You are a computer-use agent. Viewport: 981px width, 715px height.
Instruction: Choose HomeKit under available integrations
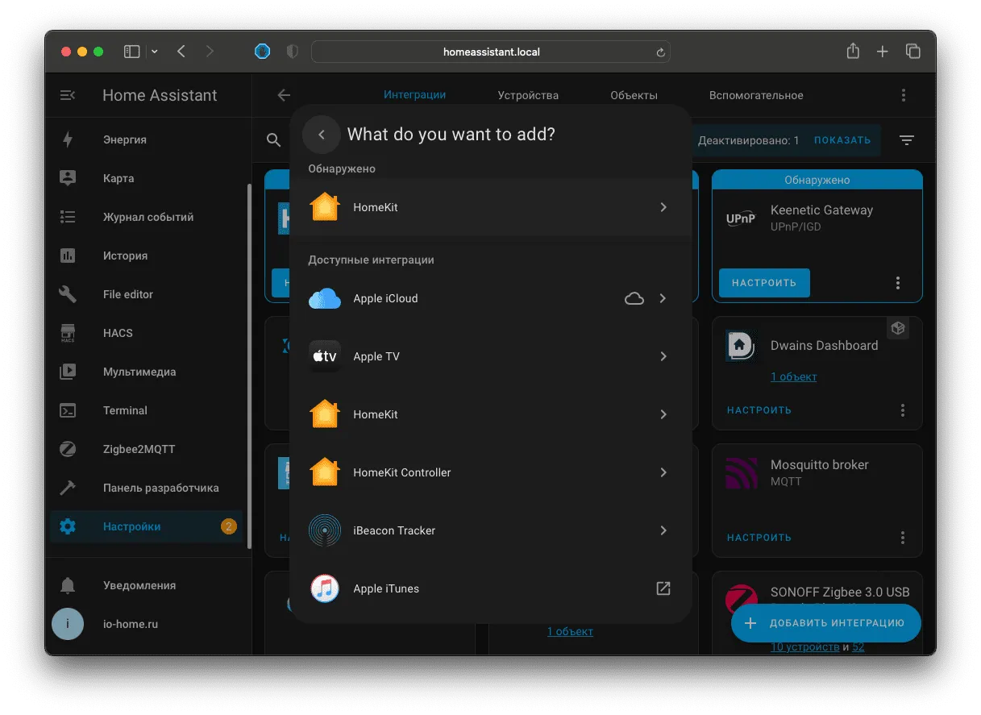point(490,414)
